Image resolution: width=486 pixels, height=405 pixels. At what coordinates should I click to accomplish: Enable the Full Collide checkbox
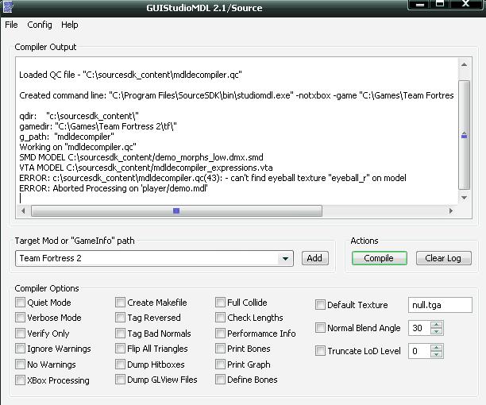221,303
